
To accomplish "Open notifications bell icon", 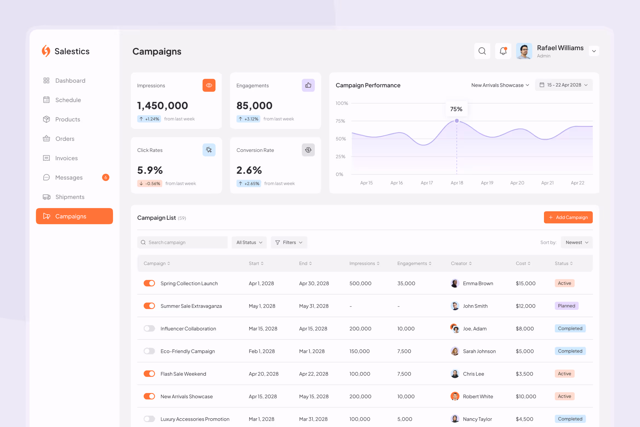I will 503,51.
